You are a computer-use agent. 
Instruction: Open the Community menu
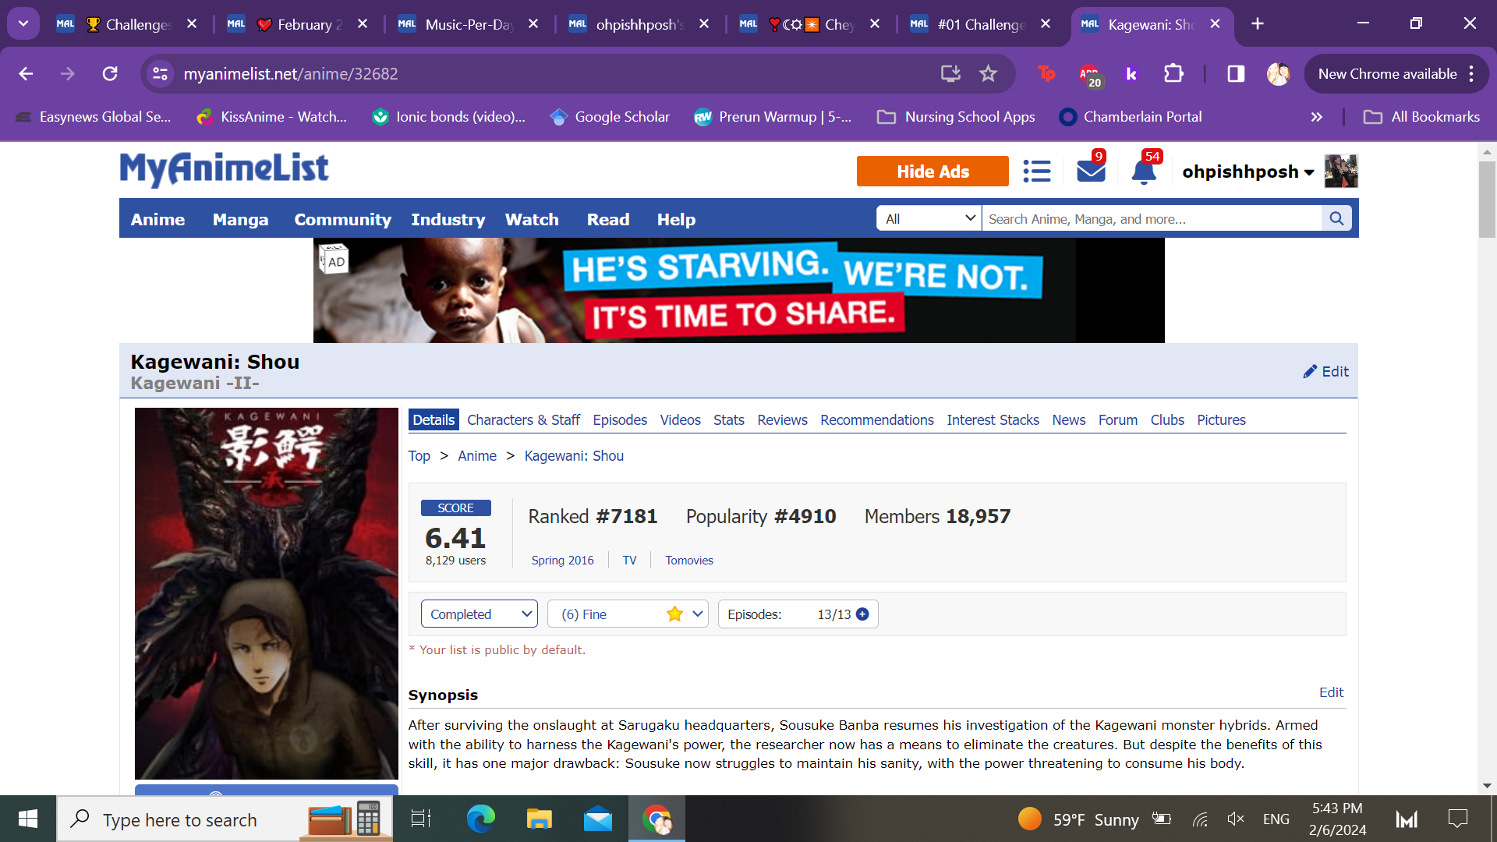click(x=342, y=219)
